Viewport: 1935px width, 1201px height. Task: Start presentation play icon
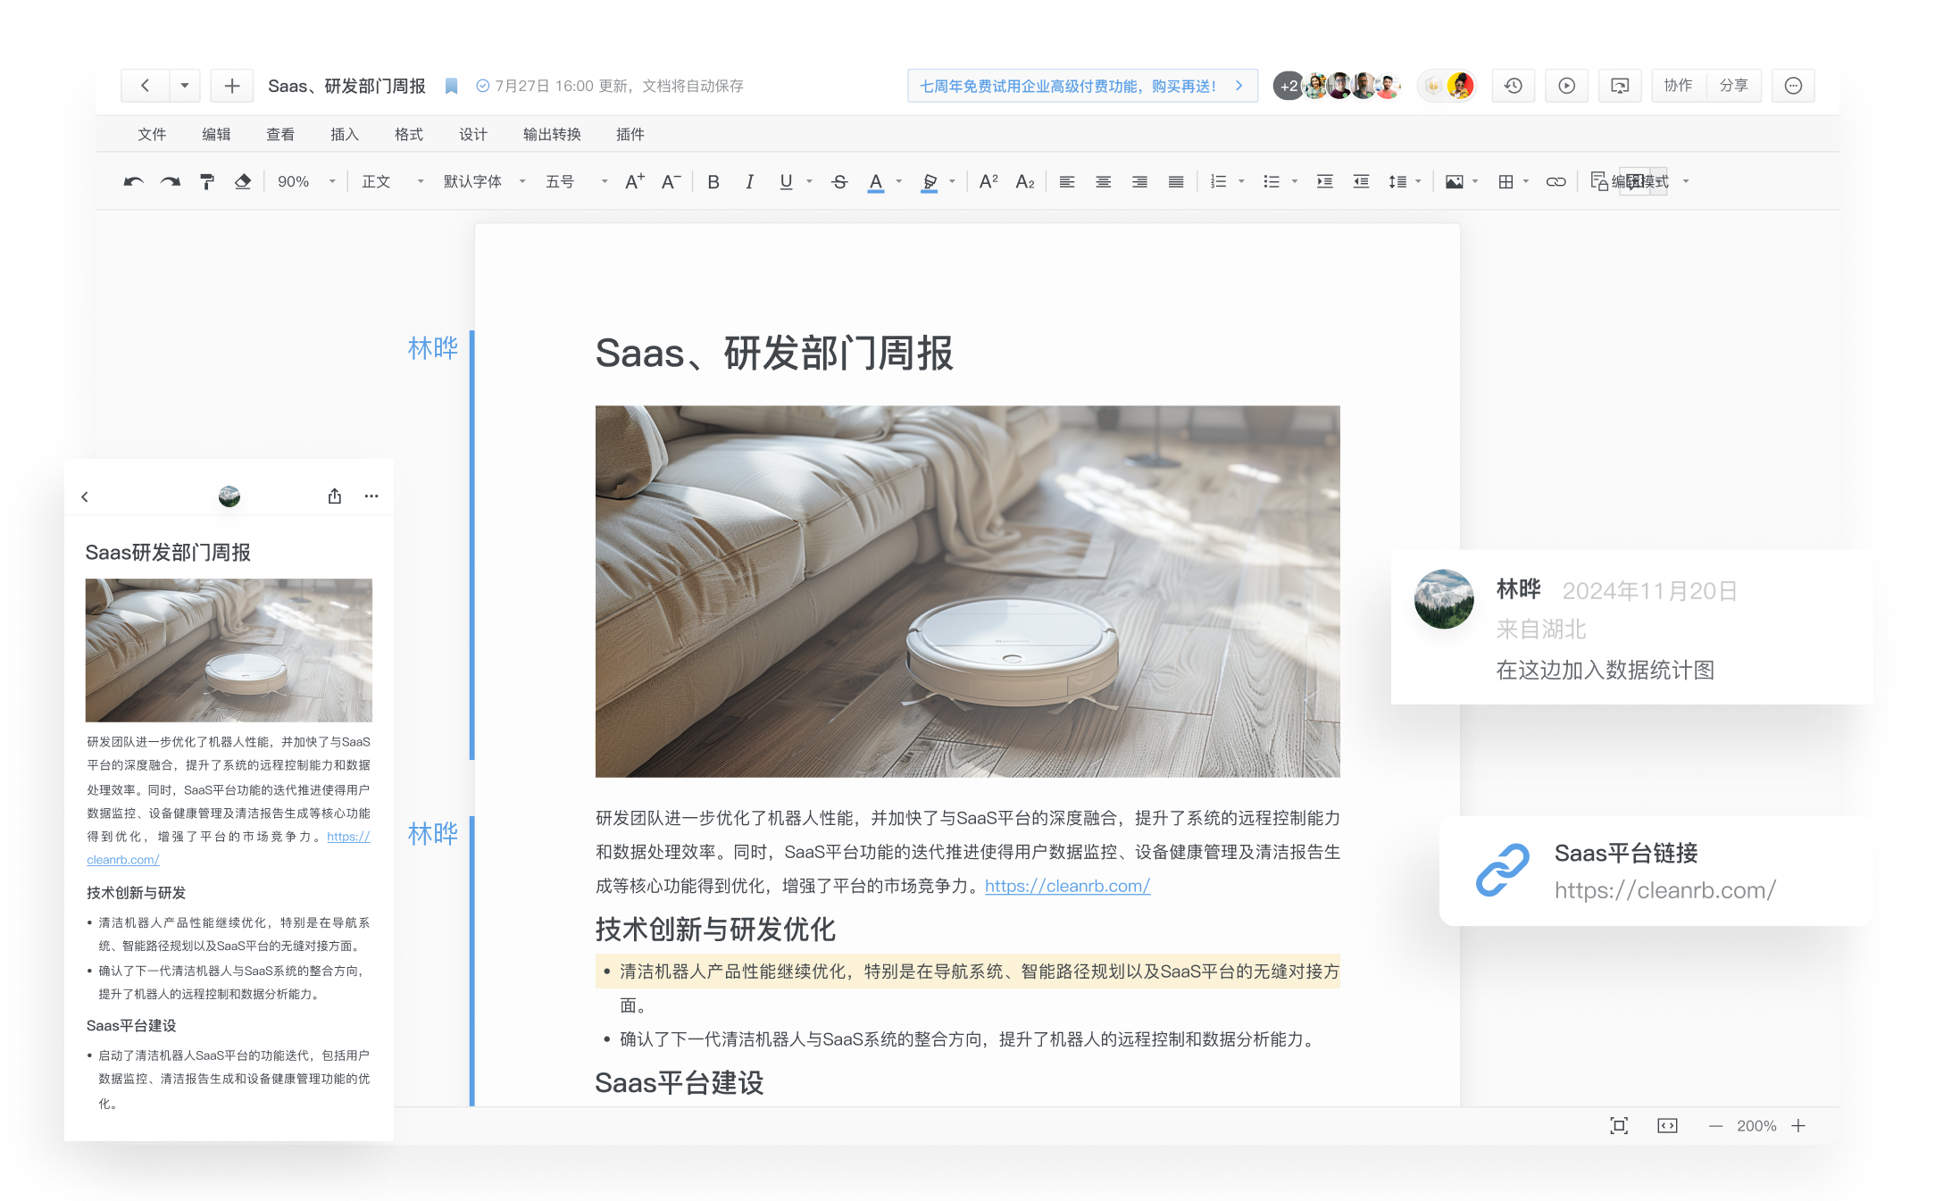tap(1567, 86)
